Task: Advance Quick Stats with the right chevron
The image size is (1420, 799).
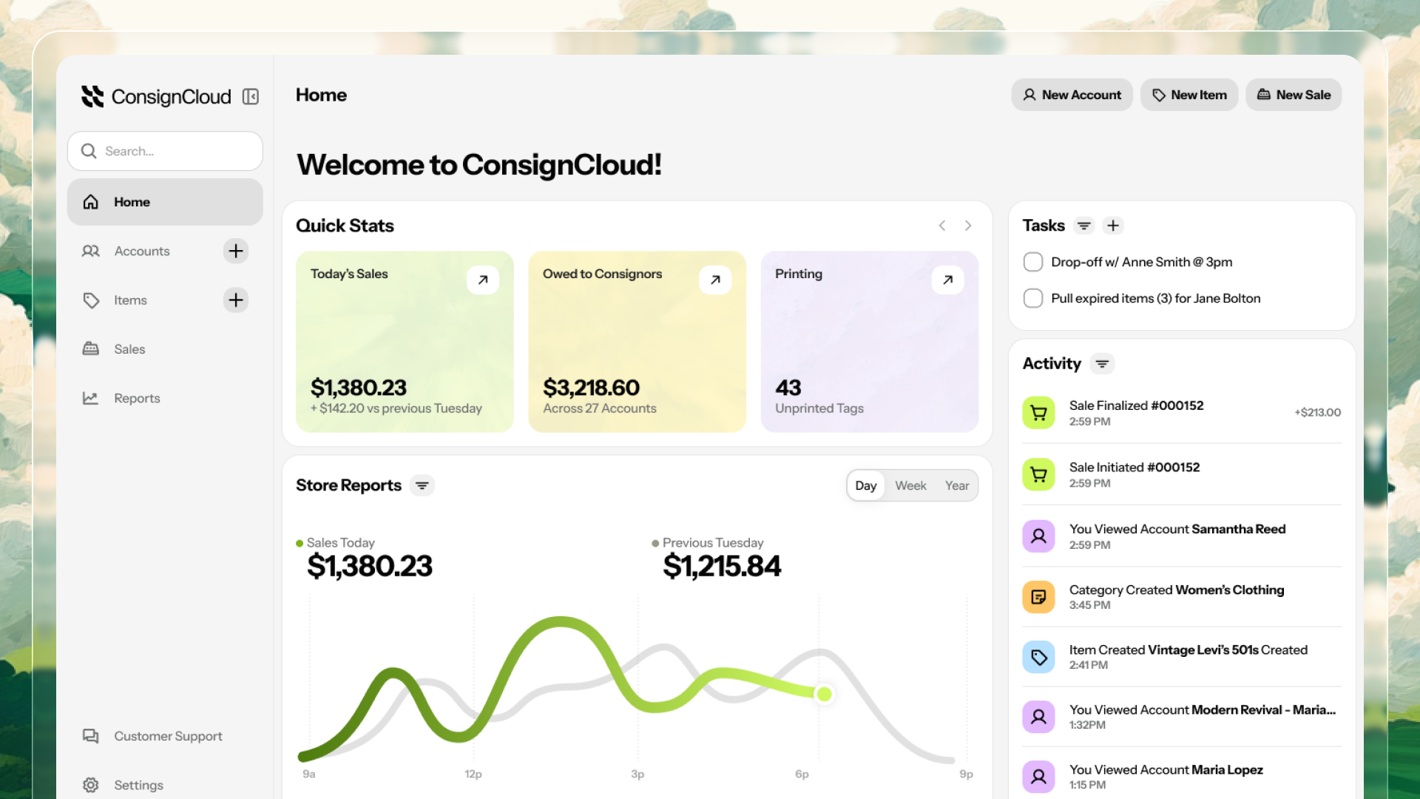Action: tap(968, 226)
